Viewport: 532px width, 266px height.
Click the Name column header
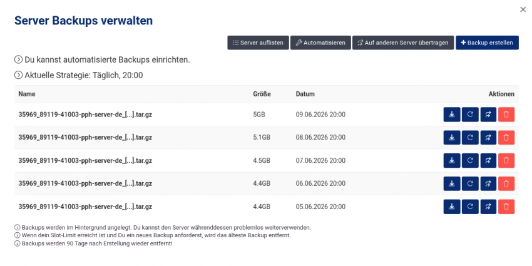pyautogui.click(x=27, y=94)
